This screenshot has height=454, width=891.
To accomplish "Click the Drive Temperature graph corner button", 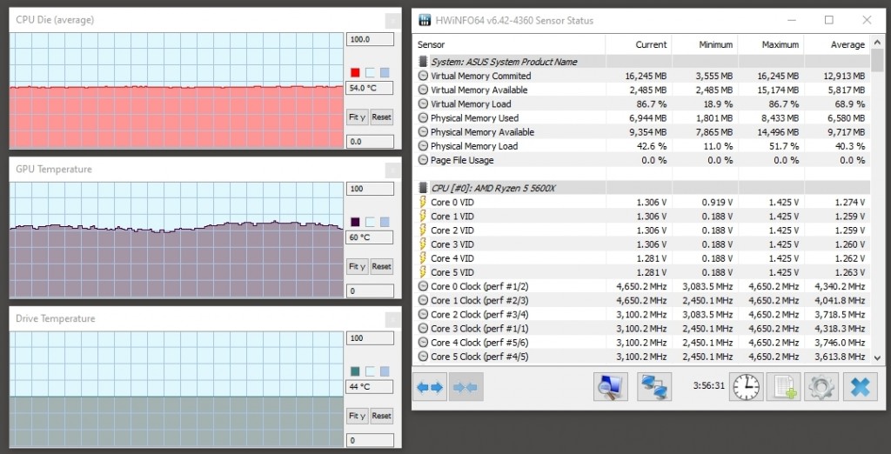I will tap(392, 319).
